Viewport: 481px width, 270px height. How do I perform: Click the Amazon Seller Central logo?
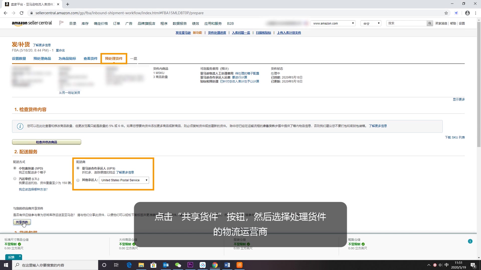(32, 23)
